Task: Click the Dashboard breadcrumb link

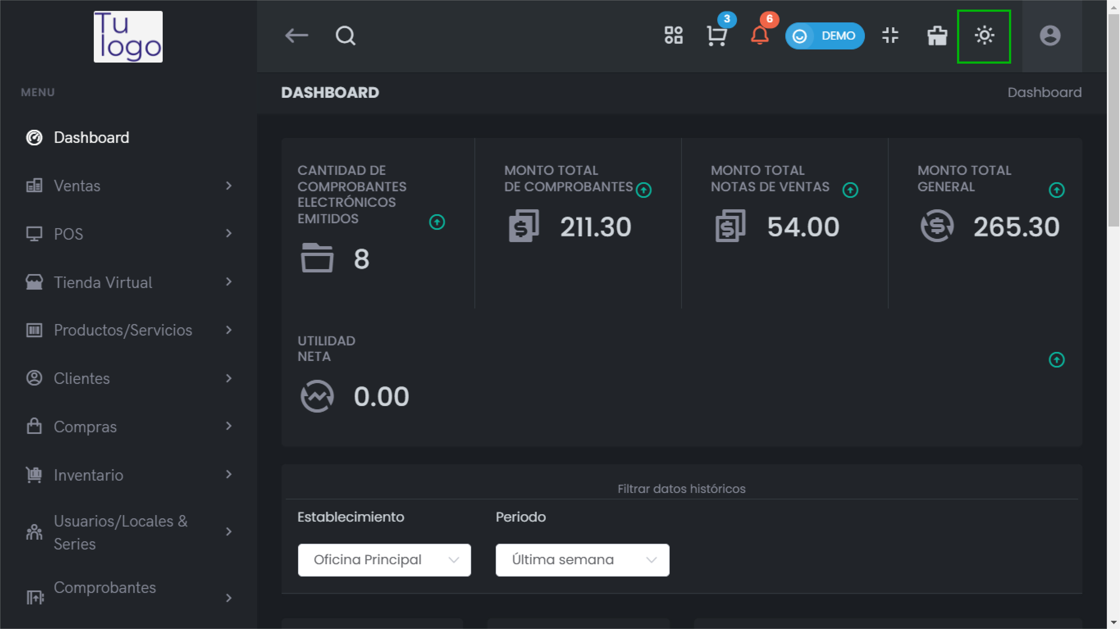Action: pyautogui.click(x=1044, y=93)
